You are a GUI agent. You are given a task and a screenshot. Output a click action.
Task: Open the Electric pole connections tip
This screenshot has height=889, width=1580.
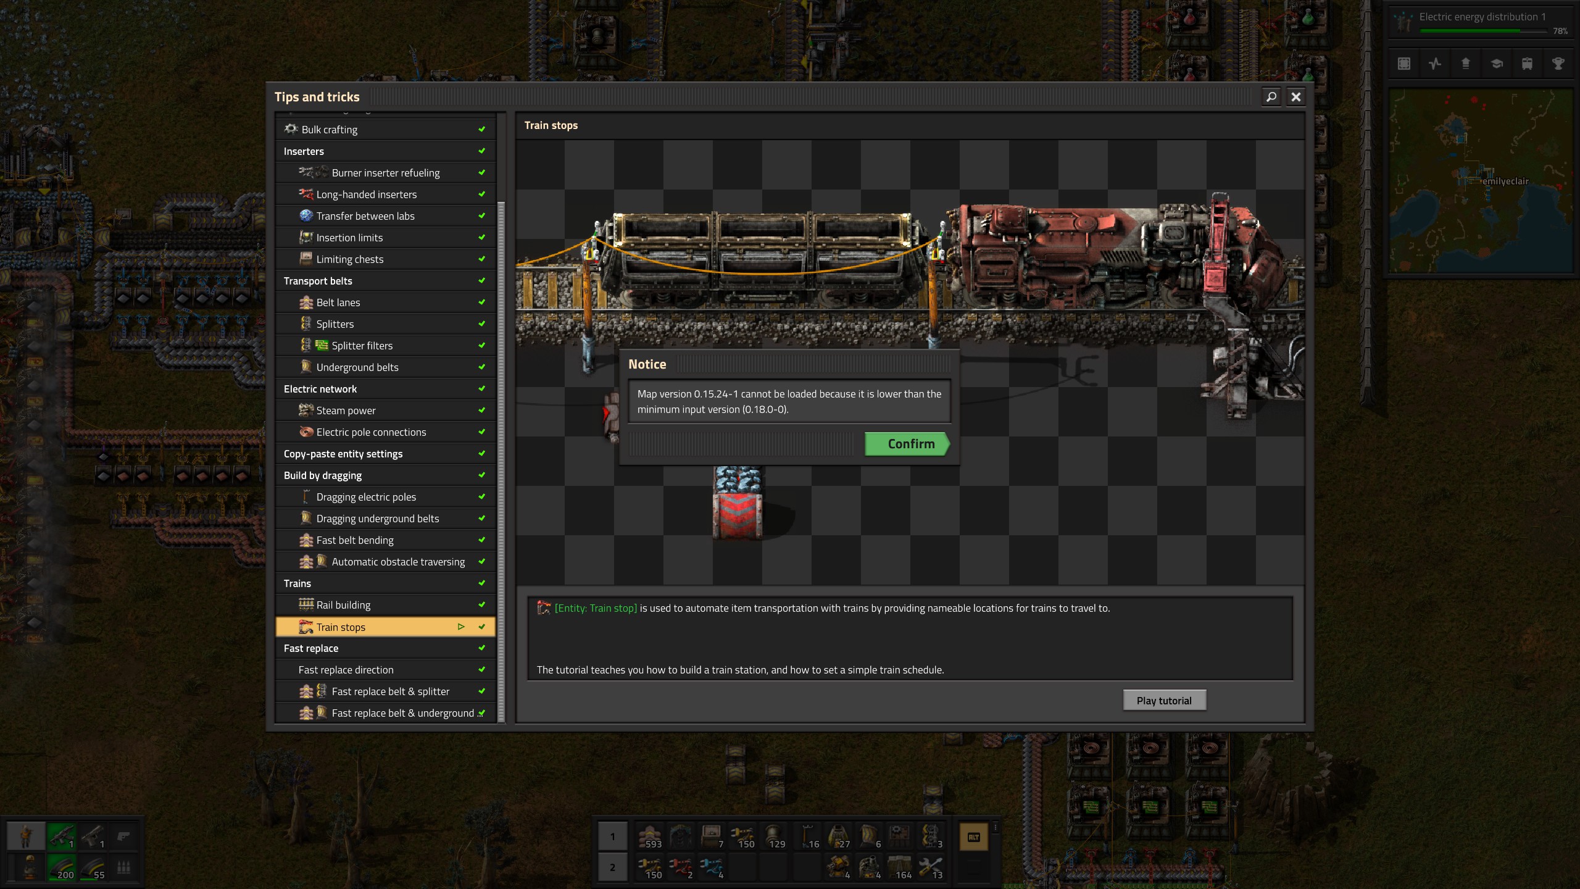click(385, 432)
